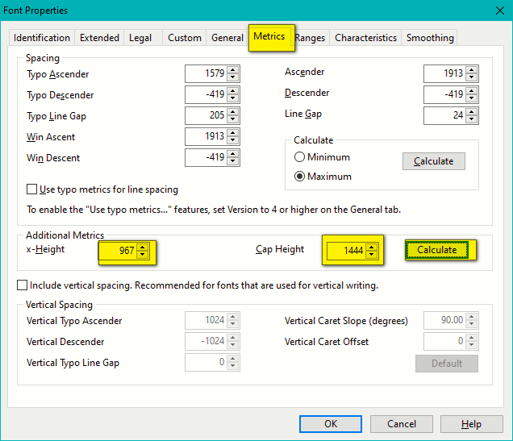Decrease Win Ascent with down arrow
This screenshot has width=513, height=441.
tap(232, 140)
